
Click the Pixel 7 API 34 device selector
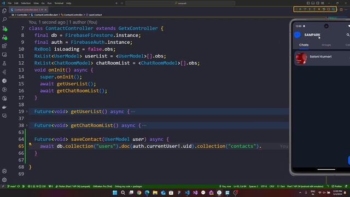[x=305, y=186]
